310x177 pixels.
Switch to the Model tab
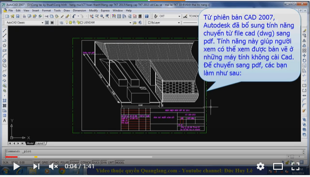(30, 143)
